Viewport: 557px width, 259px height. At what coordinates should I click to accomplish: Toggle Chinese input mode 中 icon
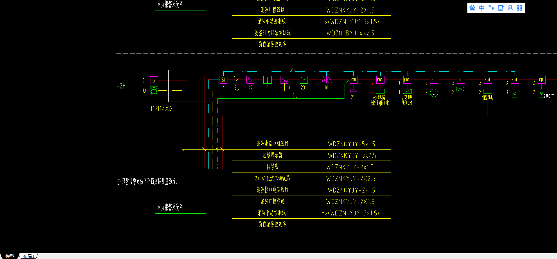tap(482, 8)
